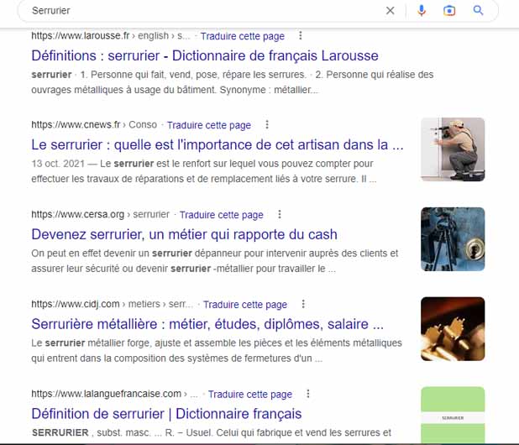Click 'Traduire cette page' for the cnews.fr result
The width and height of the screenshot is (519, 445).
209,125
